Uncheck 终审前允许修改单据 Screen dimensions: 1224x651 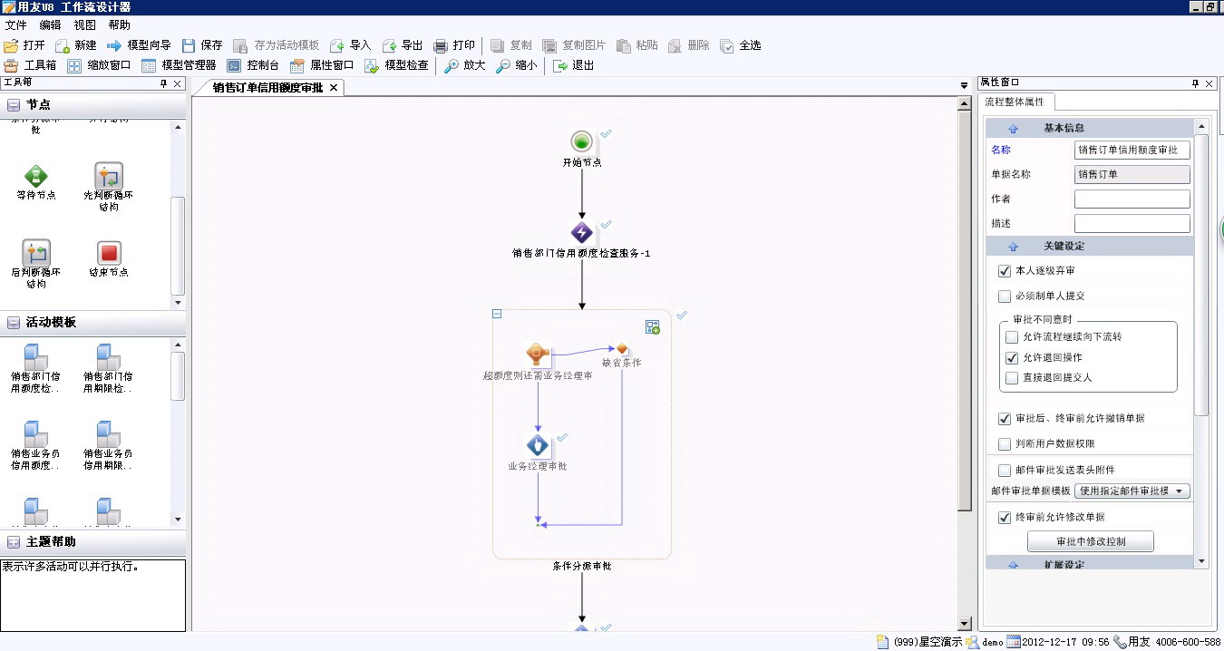pos(1005,518)
